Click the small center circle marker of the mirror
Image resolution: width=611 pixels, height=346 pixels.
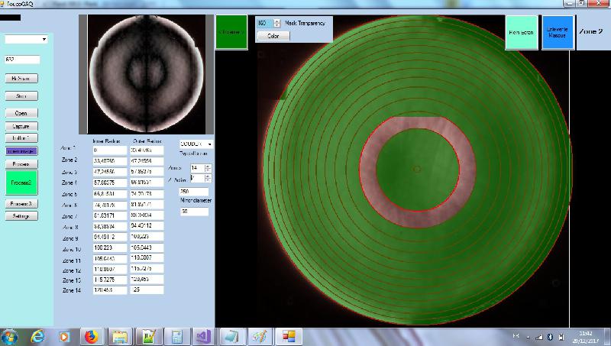(x=416, y=169)
